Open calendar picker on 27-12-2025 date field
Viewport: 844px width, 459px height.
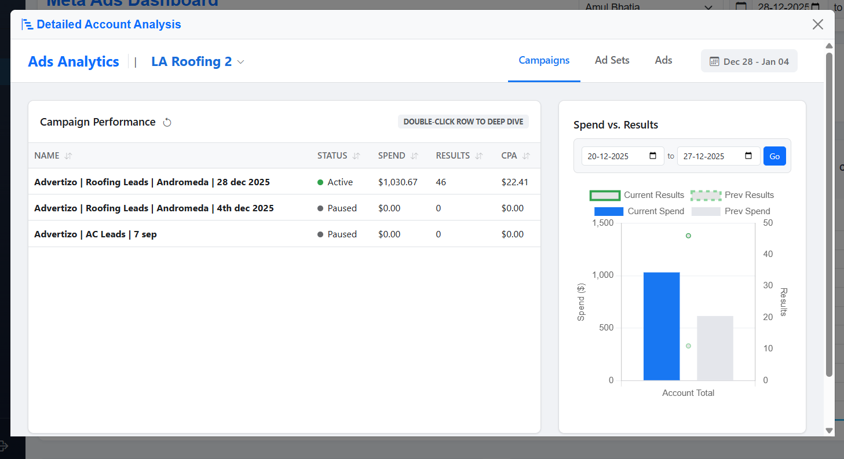(748, 156)
